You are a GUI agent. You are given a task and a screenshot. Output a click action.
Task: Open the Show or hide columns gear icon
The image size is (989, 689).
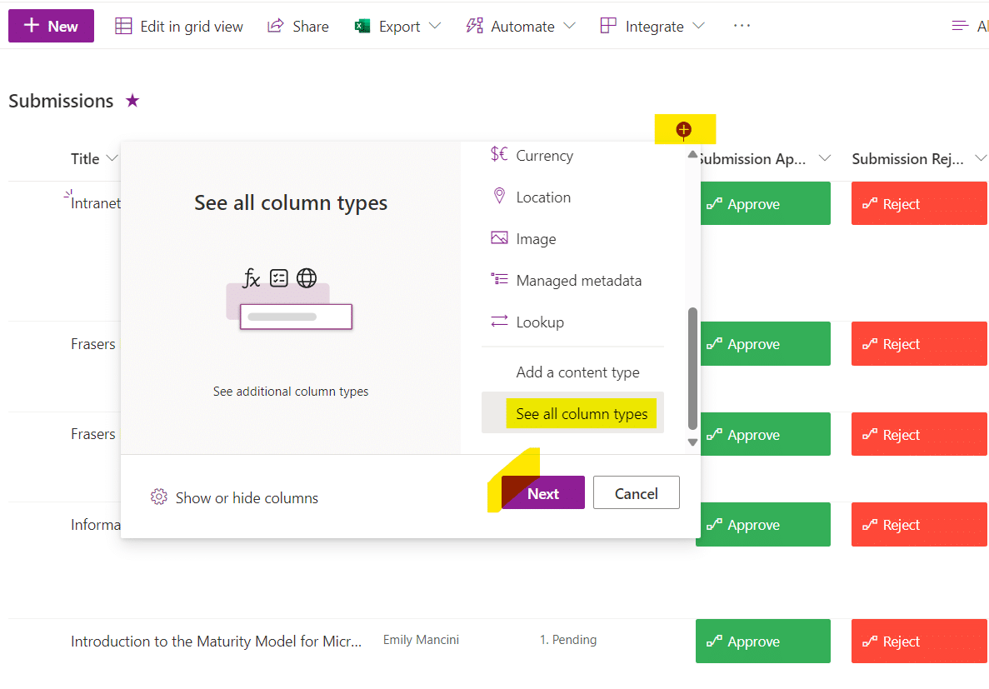159,497
